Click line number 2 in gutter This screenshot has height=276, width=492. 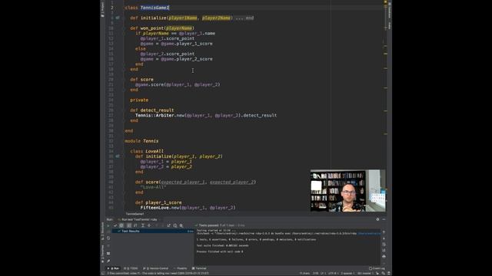[112, 8]
